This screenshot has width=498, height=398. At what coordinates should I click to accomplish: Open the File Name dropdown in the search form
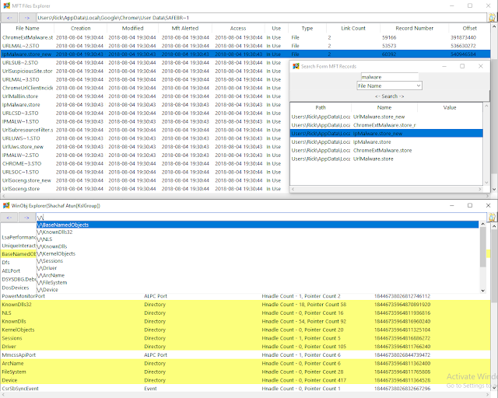389,86
